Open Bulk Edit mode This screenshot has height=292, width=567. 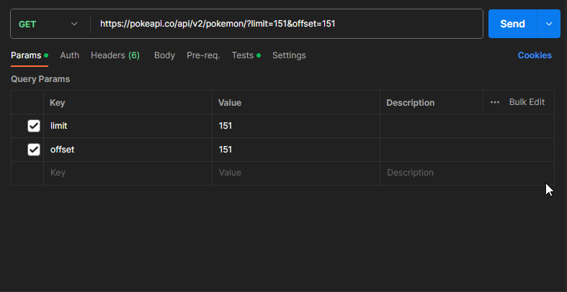pyautogui.click(x=527, y=102)
